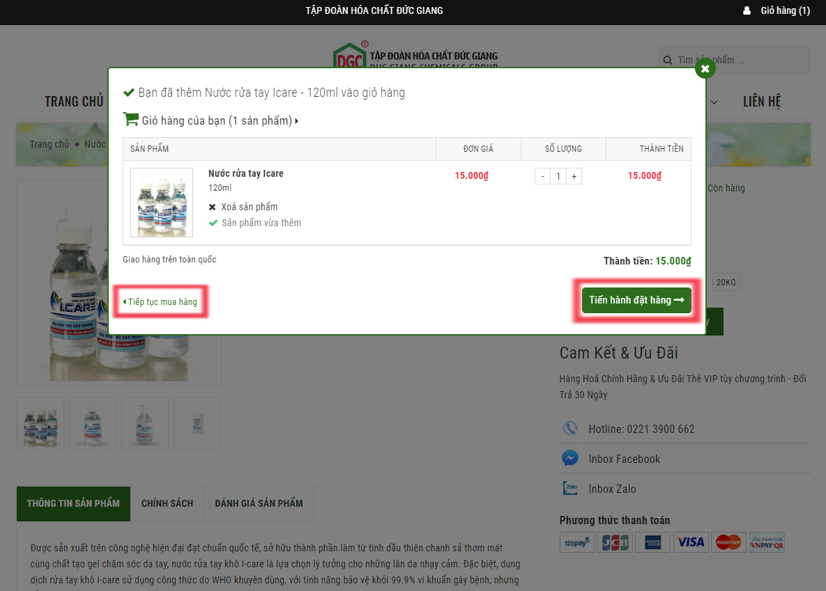Click Tiến hành đặt hàng button
Viewport: 826px width, 591px height.
pyautogui.click(x=636, y=300)
